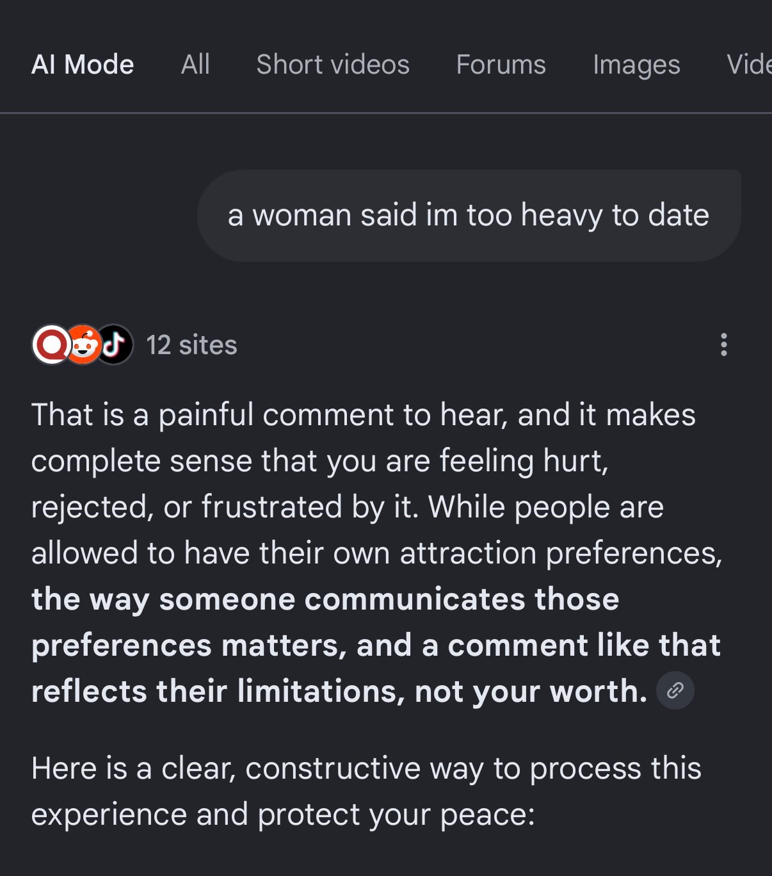Select the partially visible Videos tab

(x=749, y=65)
